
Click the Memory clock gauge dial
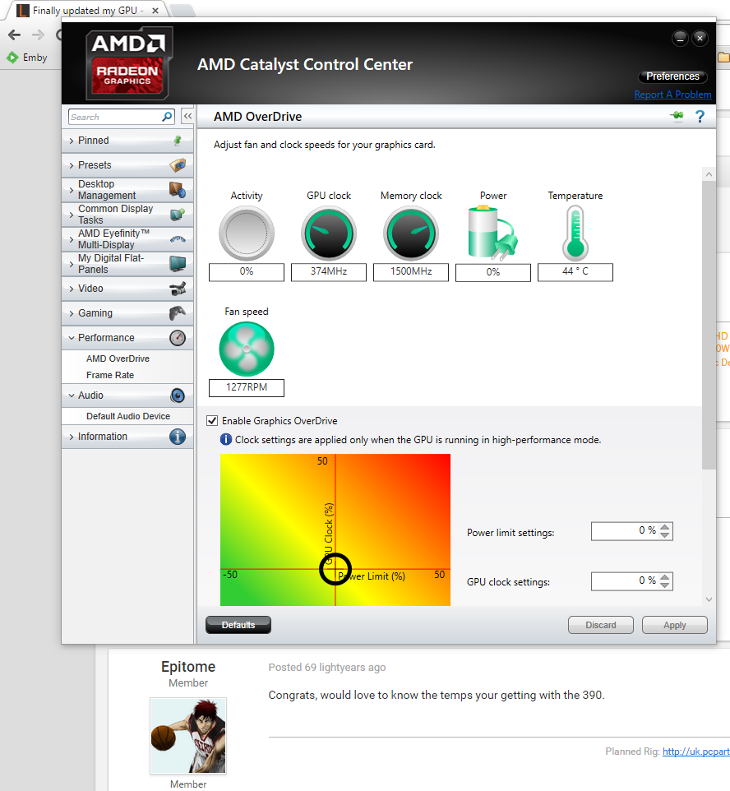[411, 233]
